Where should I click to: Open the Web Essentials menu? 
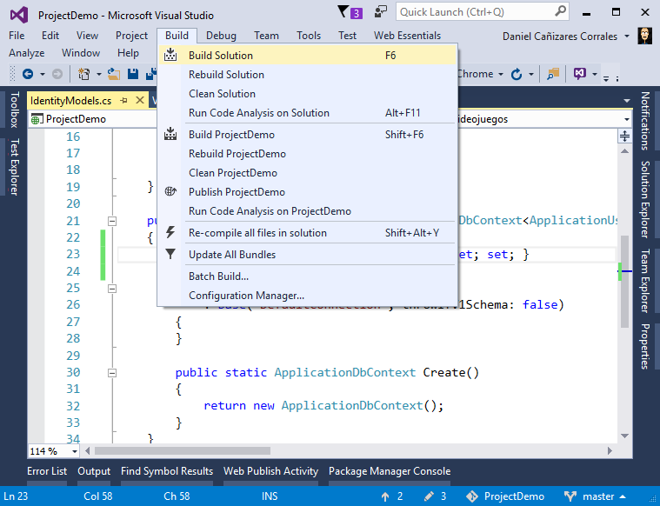tap(407, 36)
